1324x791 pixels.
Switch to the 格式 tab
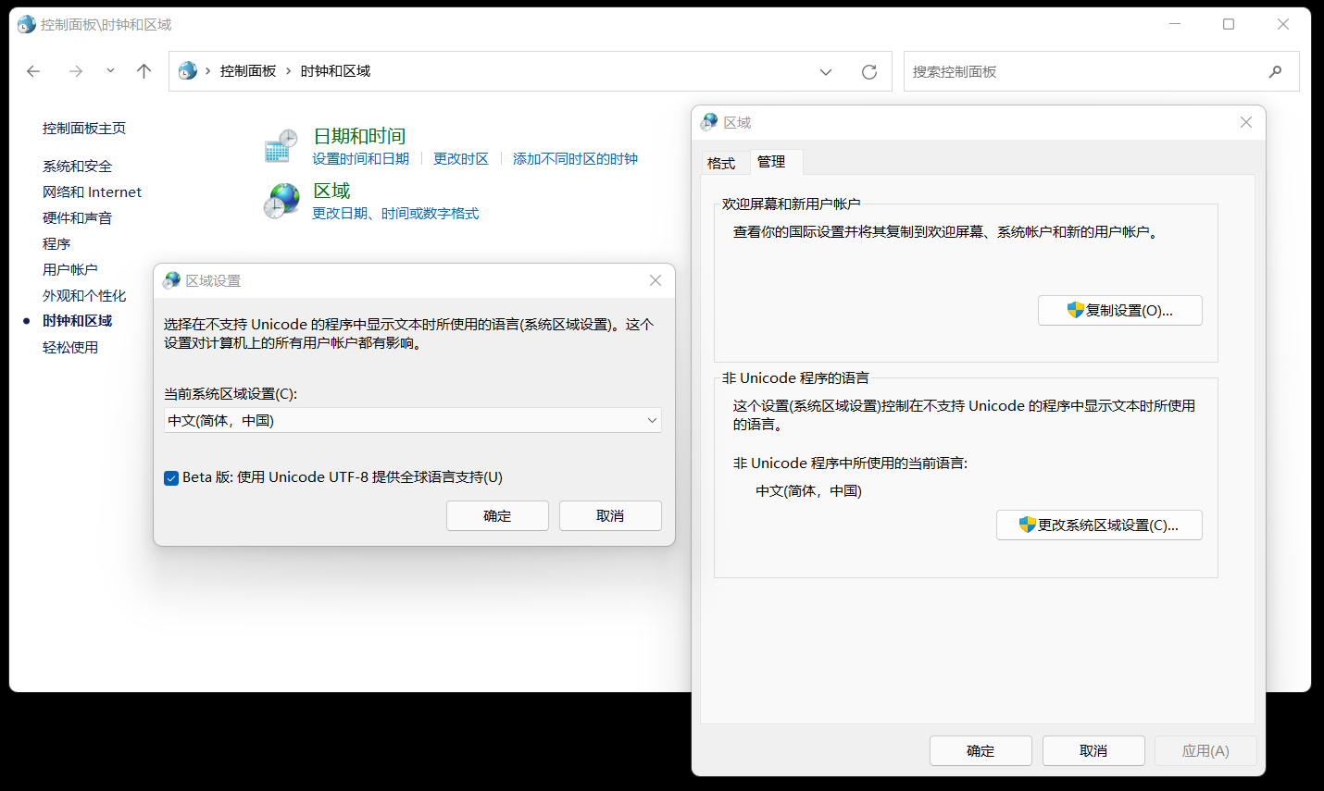[725, 162]
